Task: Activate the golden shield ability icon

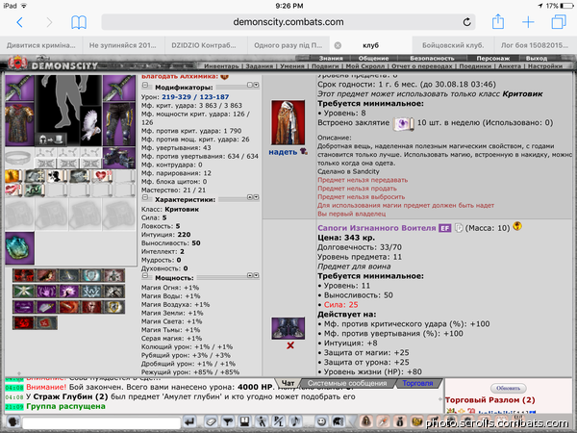Action: click(114, 307)
